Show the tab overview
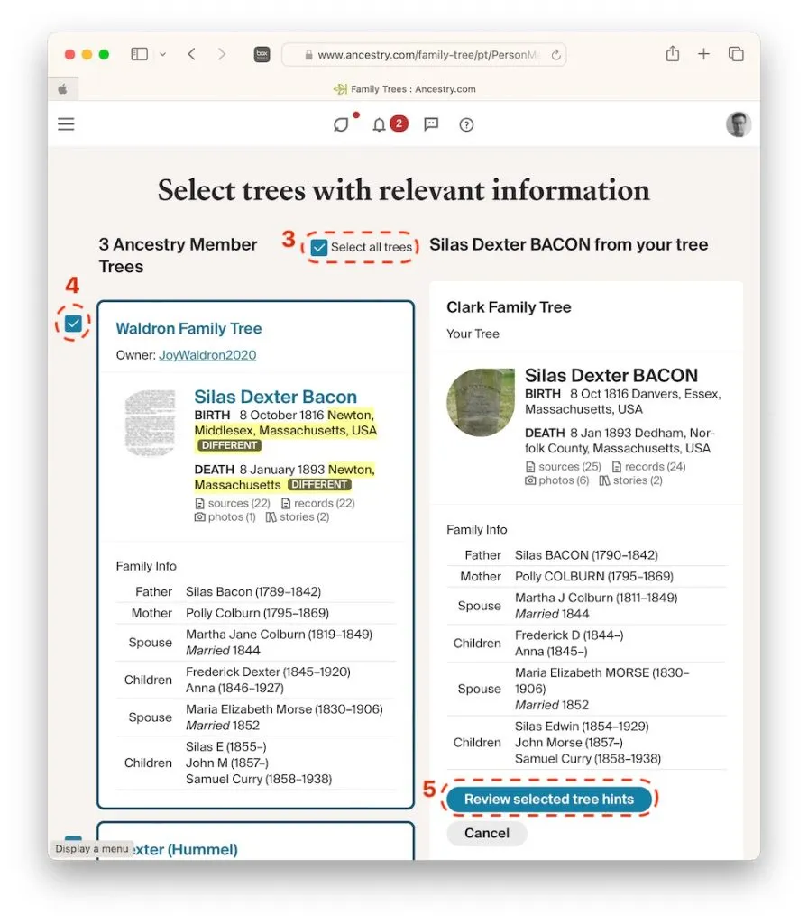This screenshot has width=808, height=923. [736, 54]
